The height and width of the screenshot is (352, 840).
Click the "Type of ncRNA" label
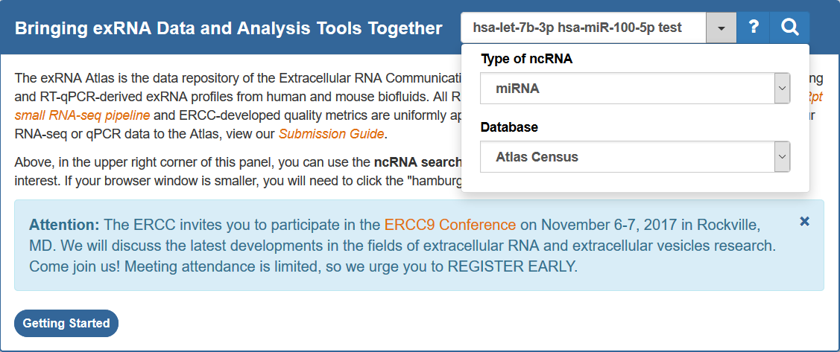click(x=526, y=59)
